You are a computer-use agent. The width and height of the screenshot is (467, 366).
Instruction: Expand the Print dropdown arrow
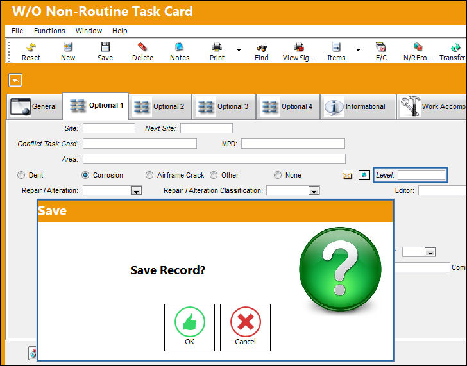239,50
